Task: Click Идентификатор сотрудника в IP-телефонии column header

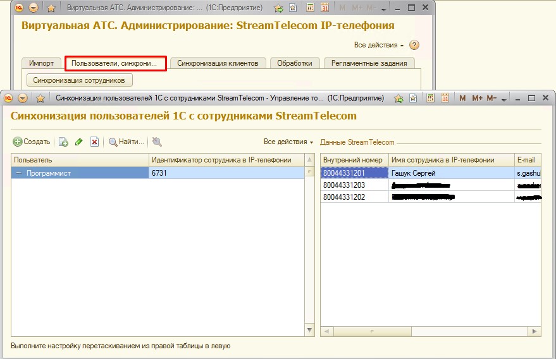Action: [226, 160]
